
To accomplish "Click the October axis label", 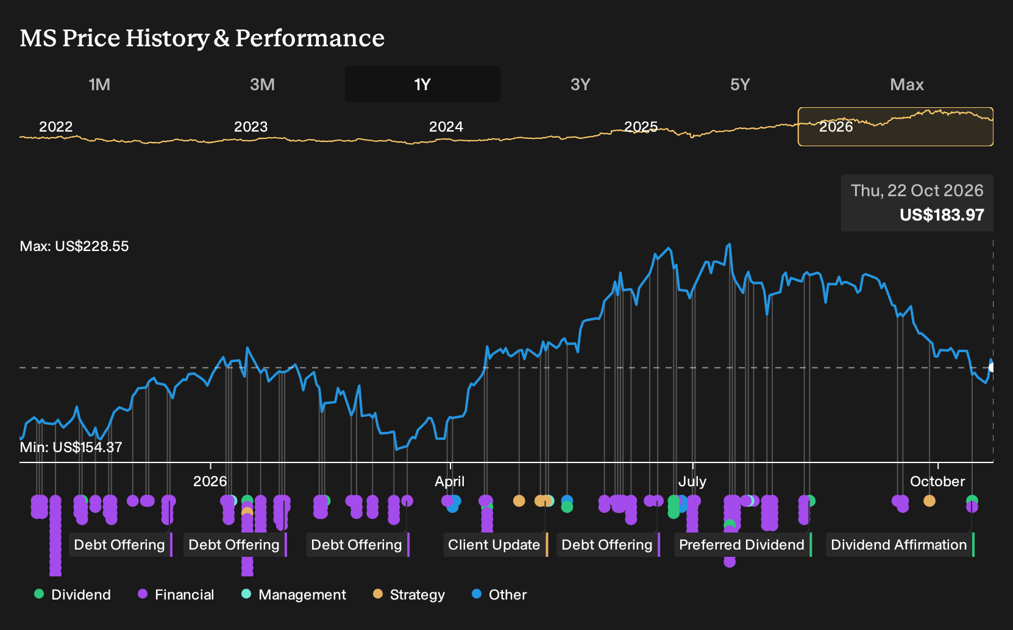I will coord(937,481).
